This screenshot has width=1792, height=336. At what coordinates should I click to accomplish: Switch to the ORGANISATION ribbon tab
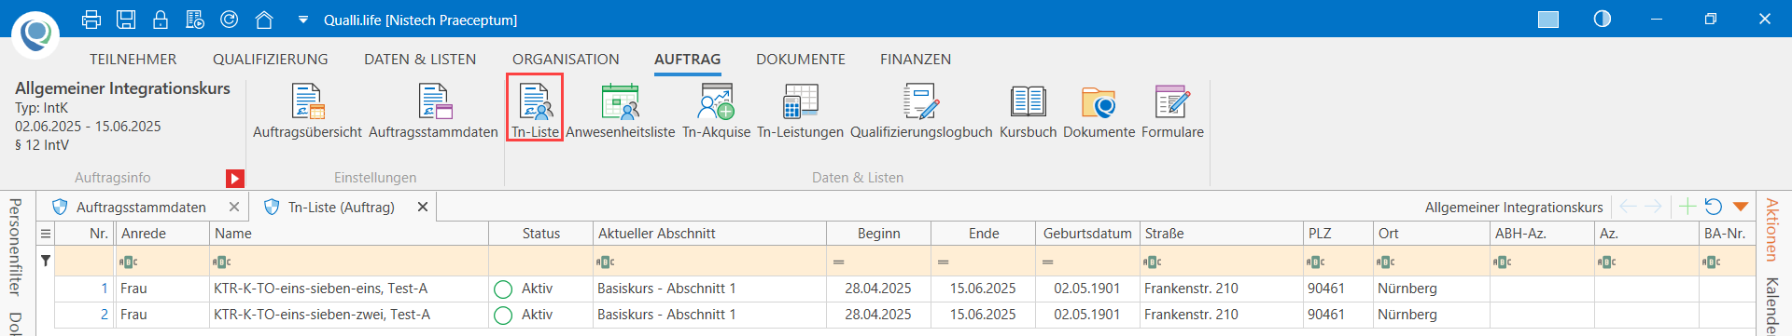(566, 59)
